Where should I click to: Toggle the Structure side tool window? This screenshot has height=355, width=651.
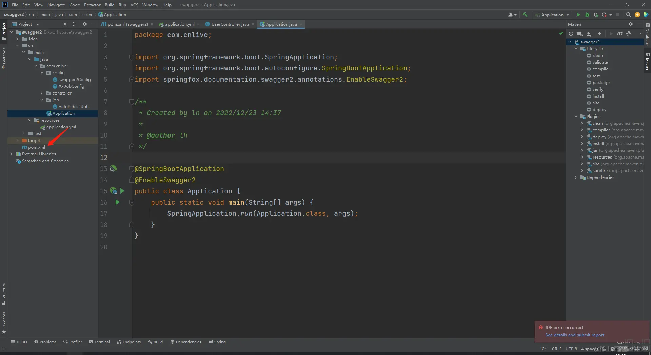click(4, 294)
